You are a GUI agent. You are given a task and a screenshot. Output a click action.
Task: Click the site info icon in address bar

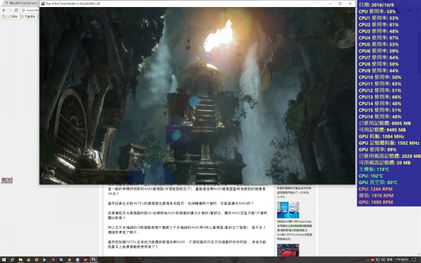[x=23, y=10]
